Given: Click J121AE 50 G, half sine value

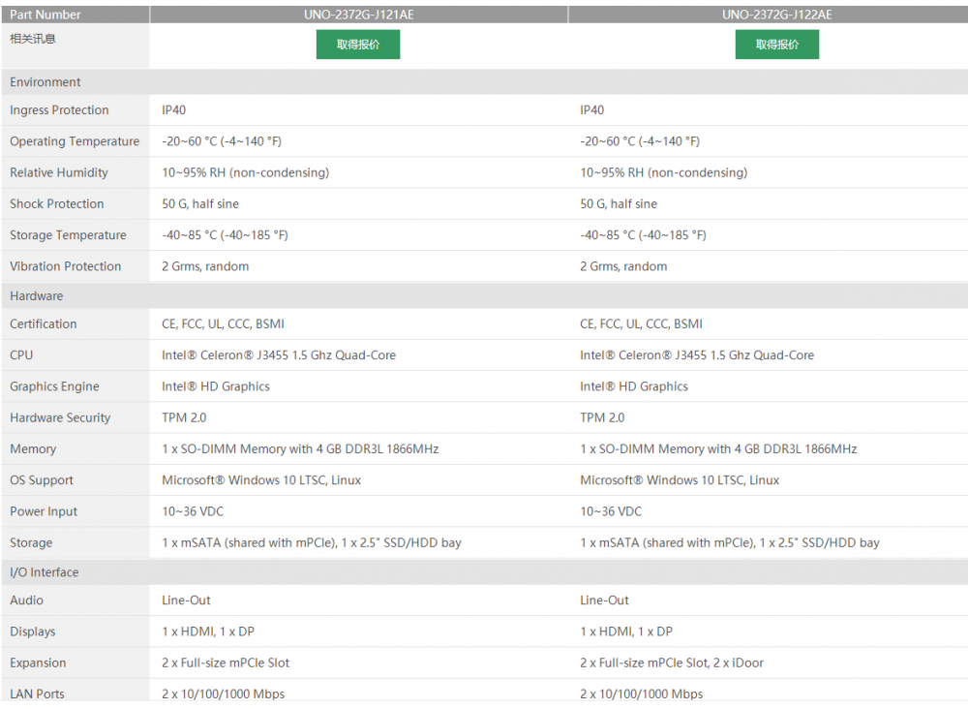Looking at the screenshot, I should pos(200,203).
